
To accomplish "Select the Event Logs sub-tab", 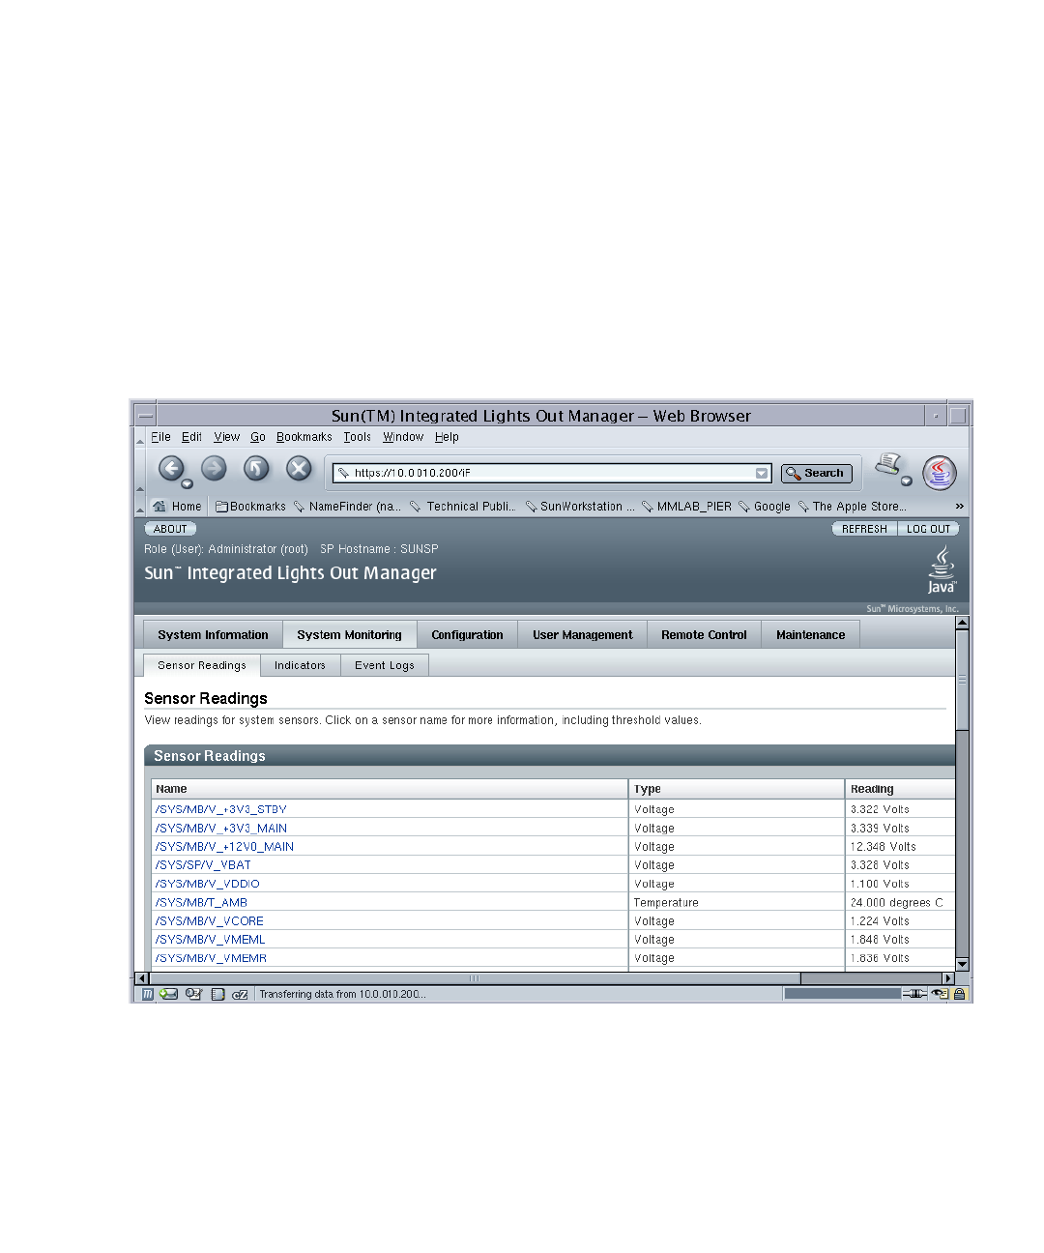I will pyautogui.click(x=384, y=665).
